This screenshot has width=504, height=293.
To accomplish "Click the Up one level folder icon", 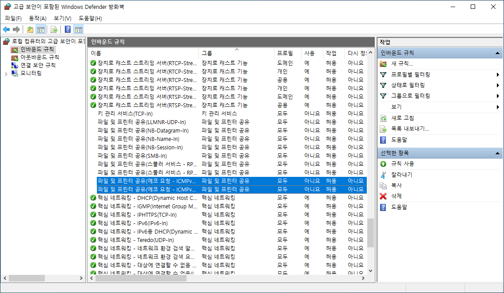I will pyautogui.click(x=30, y=30).
